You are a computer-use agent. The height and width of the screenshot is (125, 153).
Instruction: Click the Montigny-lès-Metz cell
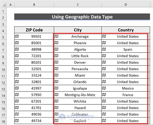point(78,95)
